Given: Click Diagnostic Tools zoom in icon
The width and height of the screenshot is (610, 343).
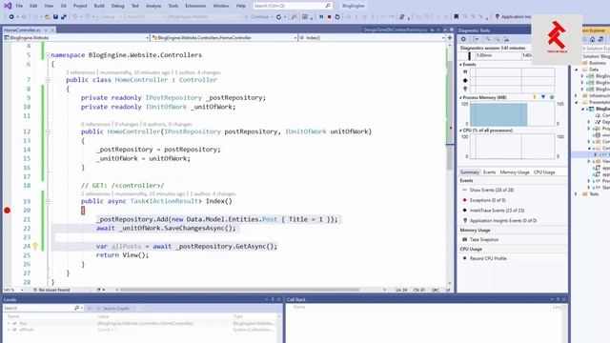Looking at the screenshot, I should pyautogui.click(x=488, y=39).
